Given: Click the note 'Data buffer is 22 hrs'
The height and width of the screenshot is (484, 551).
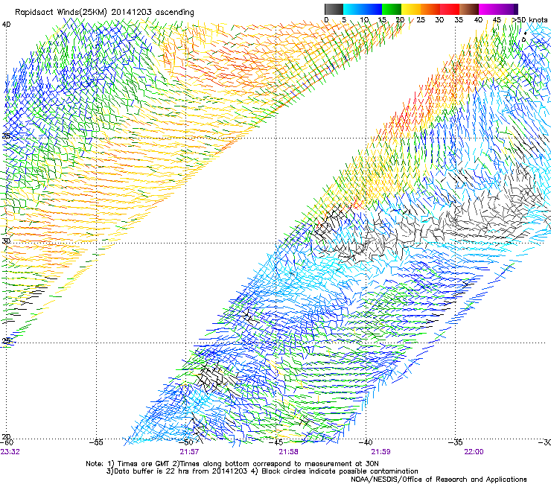Looking at the screenshot, I should pyautogui.click(x=150, y=471).
